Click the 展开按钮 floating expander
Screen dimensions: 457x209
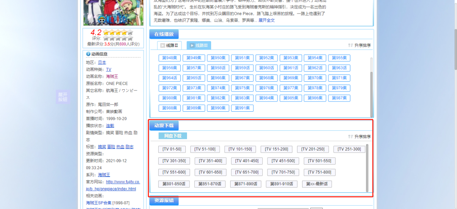point(63,97)
